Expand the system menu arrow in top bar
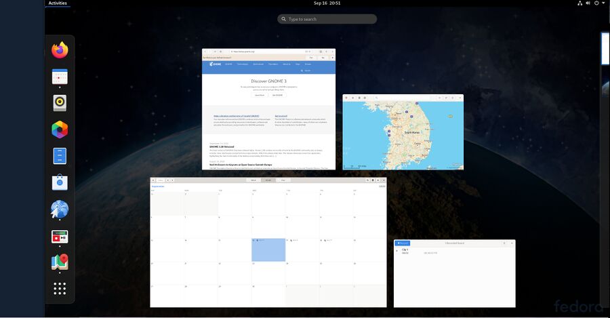Image resolution: width=610 pixels, height=318 pixels. 603,3
